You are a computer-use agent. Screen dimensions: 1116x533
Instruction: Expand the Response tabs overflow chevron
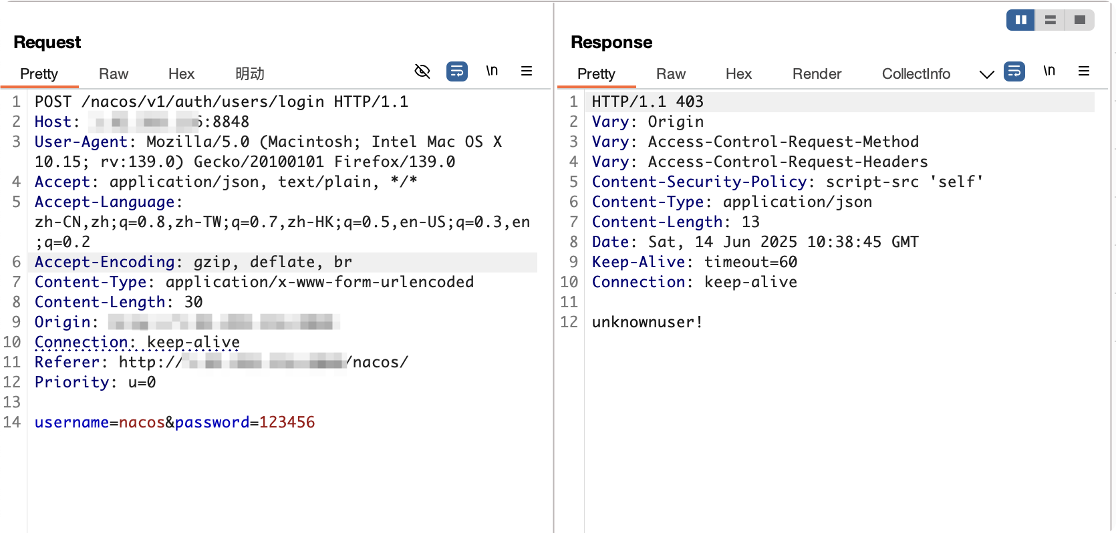tap(986, 74)
